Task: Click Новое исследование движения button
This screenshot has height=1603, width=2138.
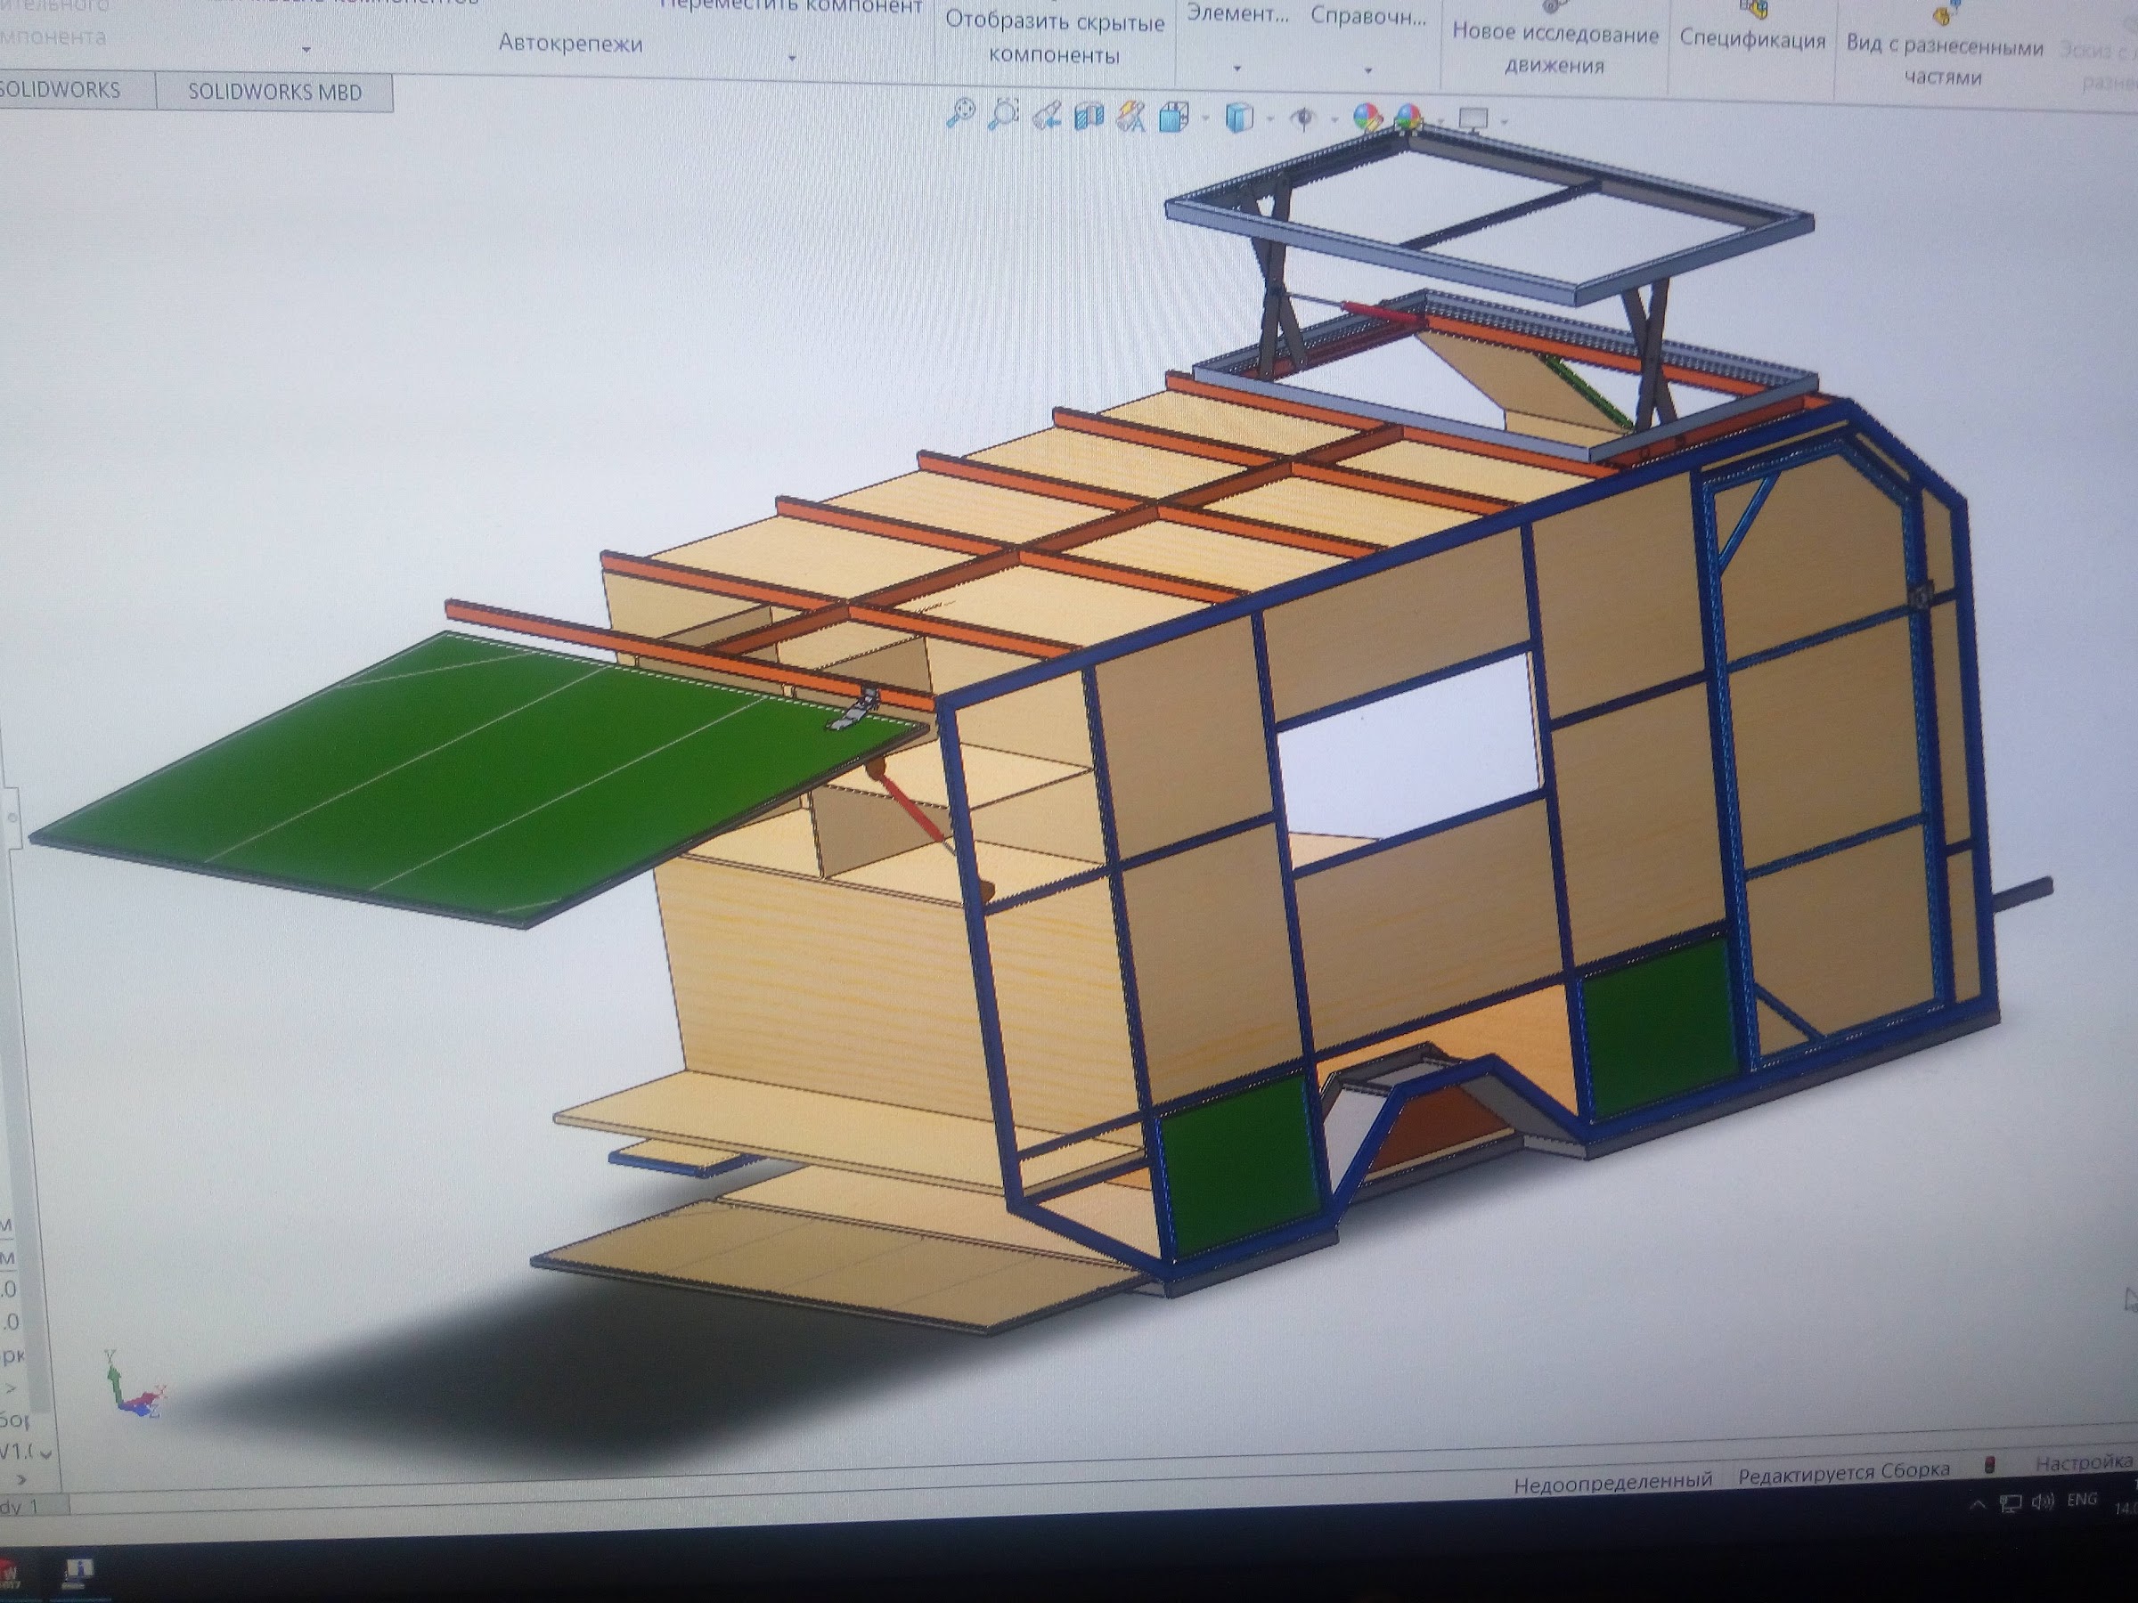Action: (1555, 49)
